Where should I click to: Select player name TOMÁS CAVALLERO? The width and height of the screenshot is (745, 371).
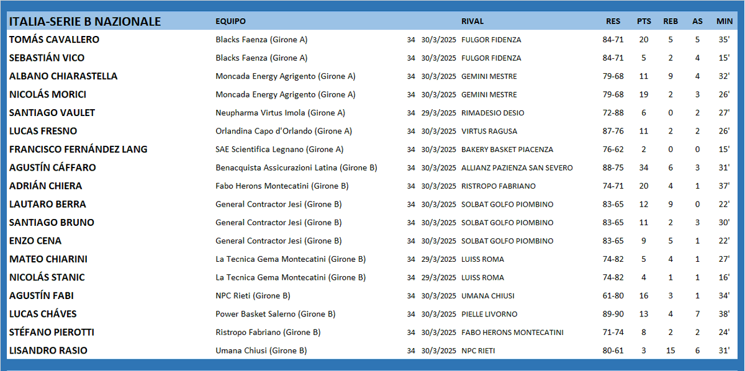click(x=54, y=40)
